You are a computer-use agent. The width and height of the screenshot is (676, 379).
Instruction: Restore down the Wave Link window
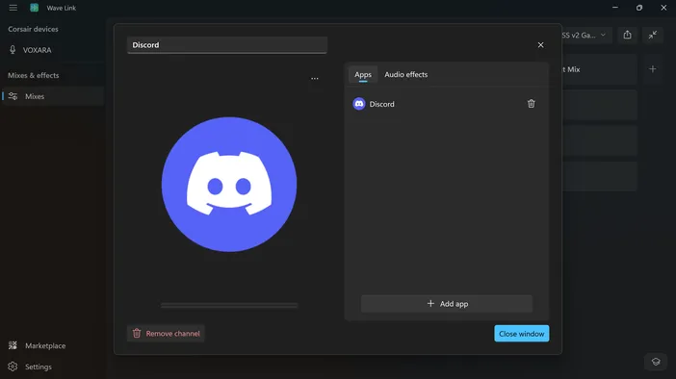pos(638,8)
